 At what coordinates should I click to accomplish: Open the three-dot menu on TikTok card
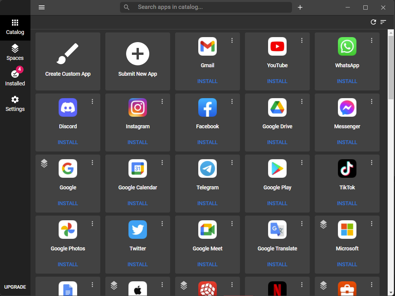click(x=371, y=163)
